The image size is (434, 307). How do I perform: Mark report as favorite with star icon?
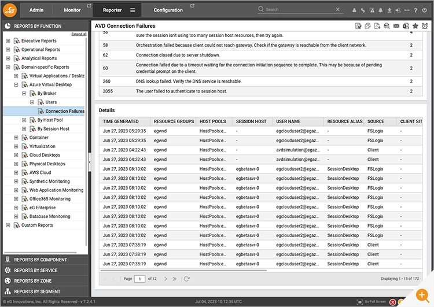pyautogui.click(x=415, y=25)
